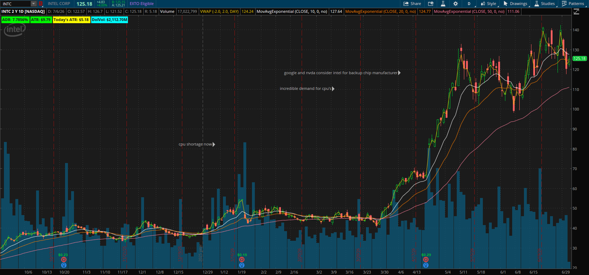Click the D: 7/6/26 date field
Viewport: 589px width, 275px height.
point(57,11)
